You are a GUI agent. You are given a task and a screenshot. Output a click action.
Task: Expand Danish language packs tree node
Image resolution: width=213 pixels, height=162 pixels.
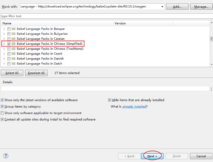pos(4,59)
